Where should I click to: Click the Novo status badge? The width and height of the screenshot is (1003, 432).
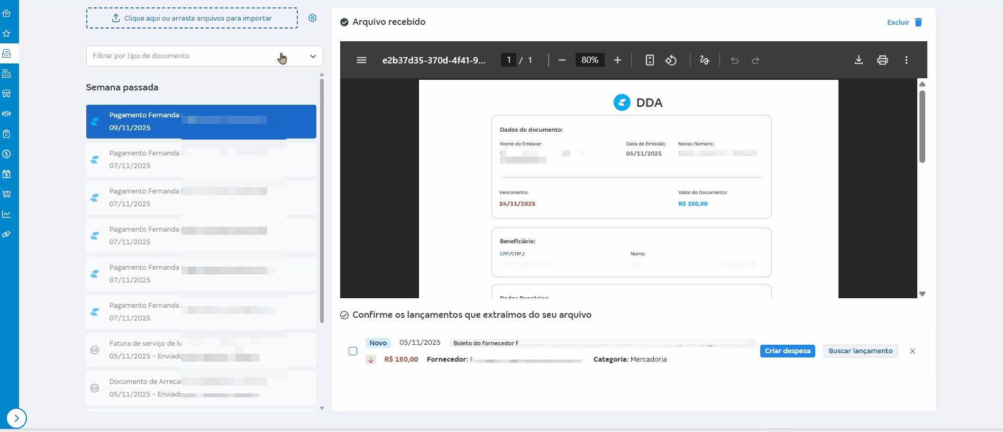[378, 343]
